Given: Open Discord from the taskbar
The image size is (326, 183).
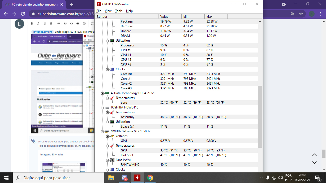Looking at the screenshot, I should [x=124, y=178].
